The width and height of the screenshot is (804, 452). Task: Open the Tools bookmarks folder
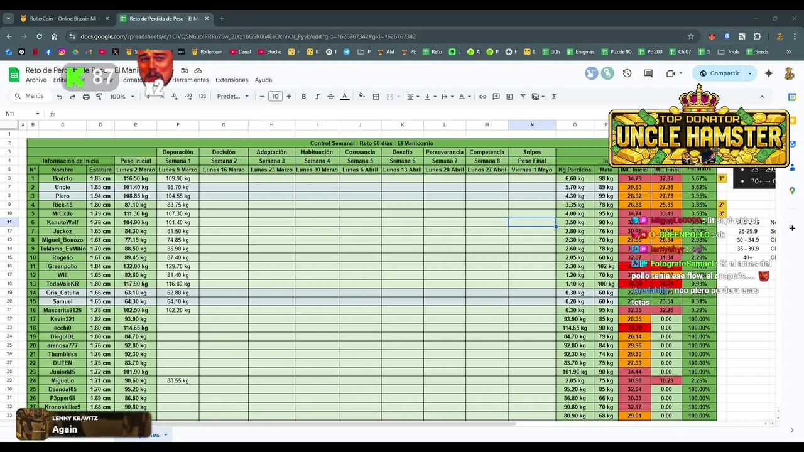coord(728,52)
